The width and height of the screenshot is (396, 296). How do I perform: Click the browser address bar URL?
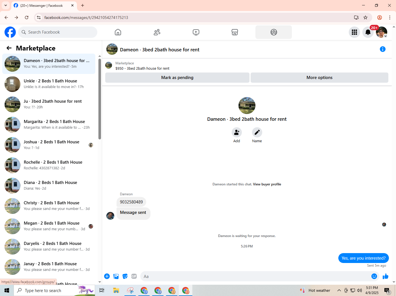pyautogui.click(x=86, y=17)
